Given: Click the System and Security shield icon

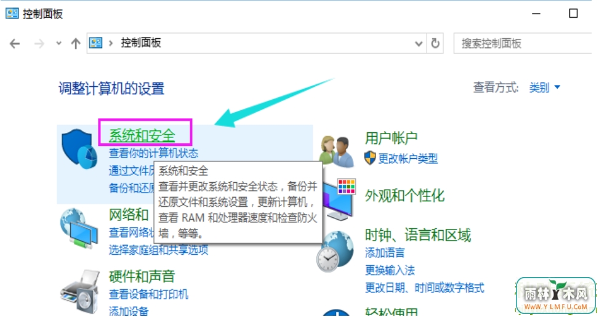Looking at the screenshot, I should (79, 148).
